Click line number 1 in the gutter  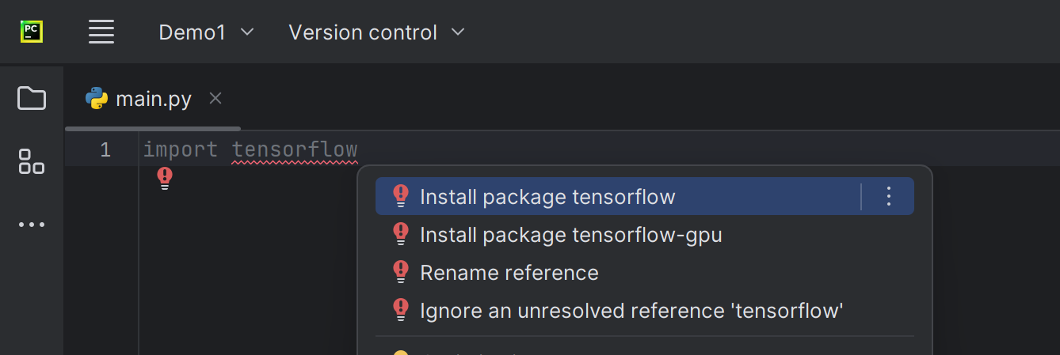coord(105,149)
